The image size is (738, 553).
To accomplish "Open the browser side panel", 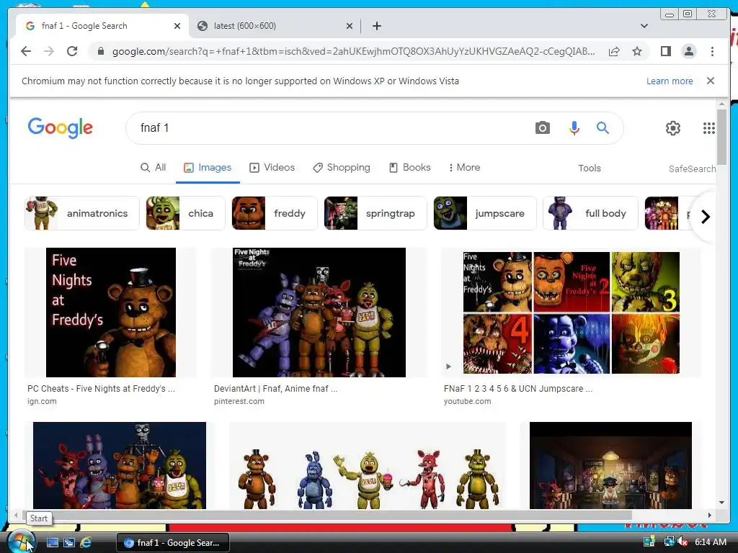I will [665, 51].
